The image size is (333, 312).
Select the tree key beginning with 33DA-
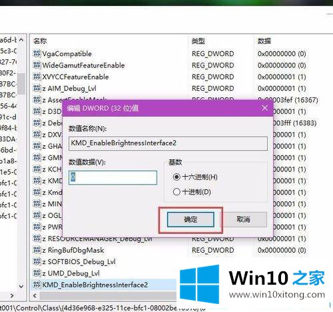click(8, 139)
